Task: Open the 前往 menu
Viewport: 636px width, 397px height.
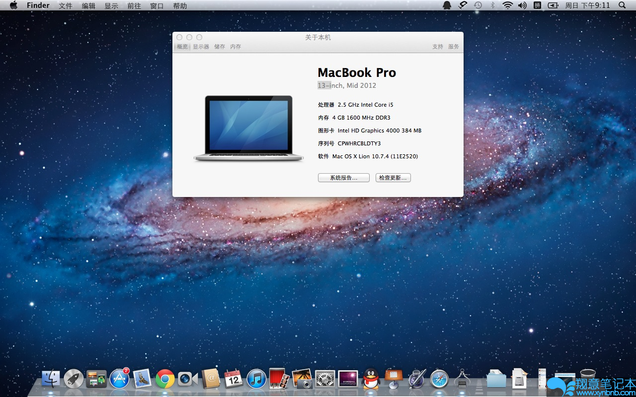Action: coord(134,6)
